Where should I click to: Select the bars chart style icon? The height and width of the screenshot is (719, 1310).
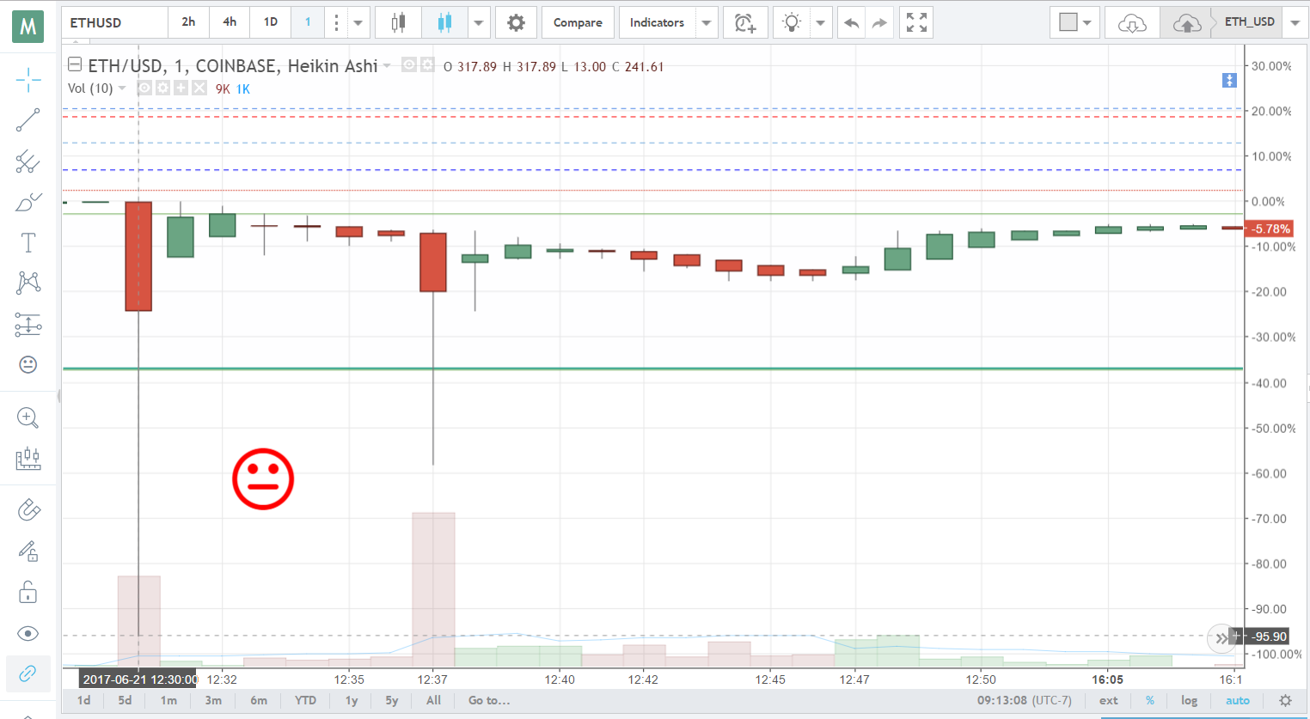398,22
